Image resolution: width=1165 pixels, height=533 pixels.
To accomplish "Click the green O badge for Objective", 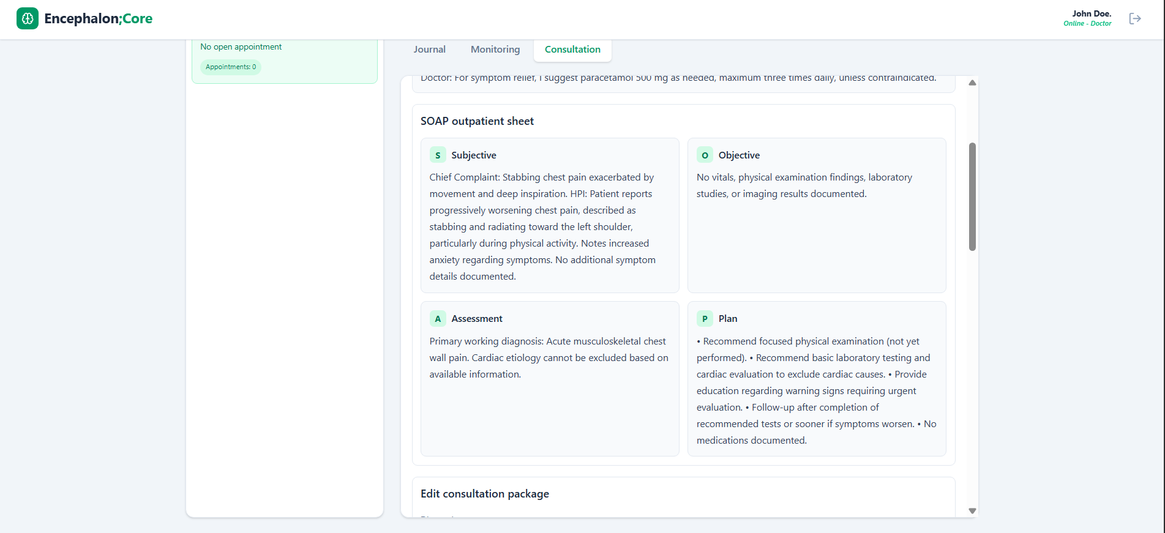I will pyautogui.click(x=705, y=155).
